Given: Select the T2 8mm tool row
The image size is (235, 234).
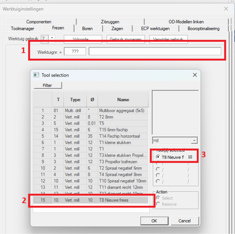Looking at the screenshot, I should pyautogui.click(x=91, y=117).
